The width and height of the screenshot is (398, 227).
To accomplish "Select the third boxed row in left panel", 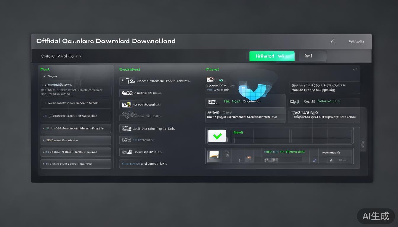I will click(x=76, y=116).
